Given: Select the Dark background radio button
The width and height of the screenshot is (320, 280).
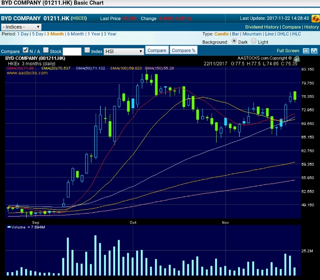Looking at the screenshot, I should (x=234, y=41).
